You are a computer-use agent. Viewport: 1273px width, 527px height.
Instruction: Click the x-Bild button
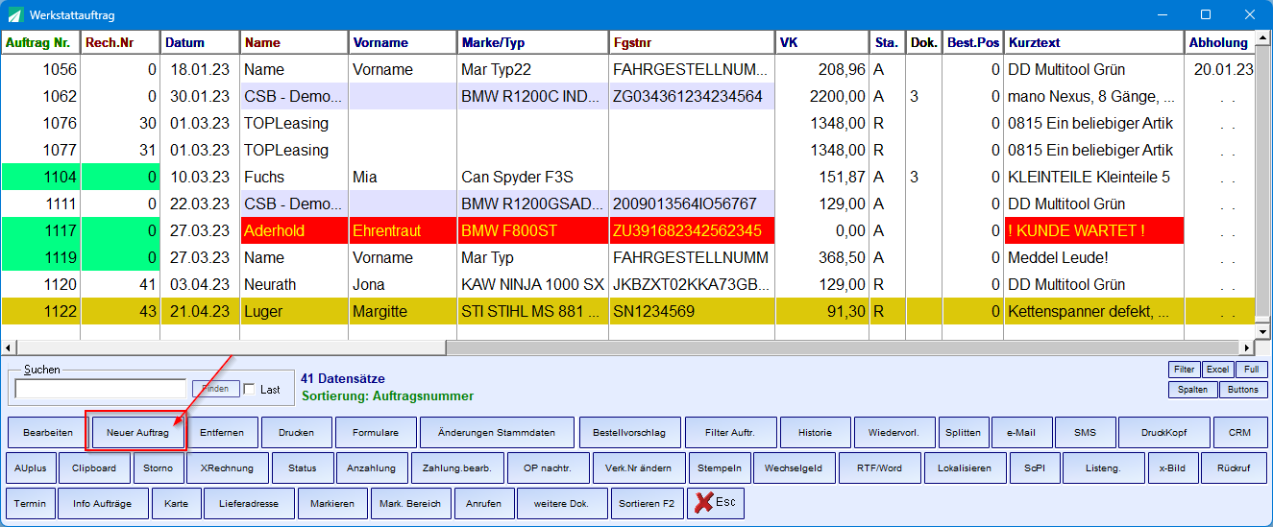tap(1172, 468)
